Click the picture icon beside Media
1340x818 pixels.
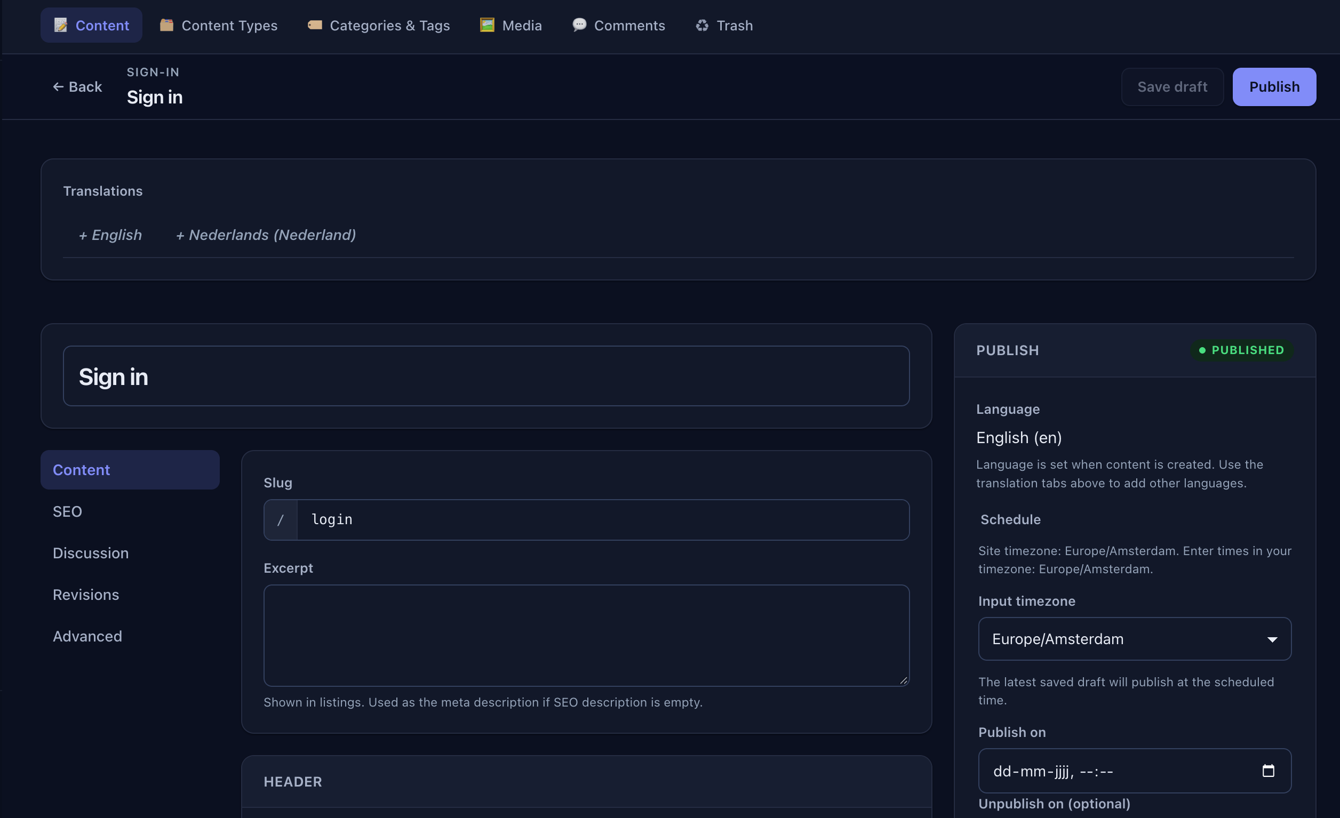point(487,25)
